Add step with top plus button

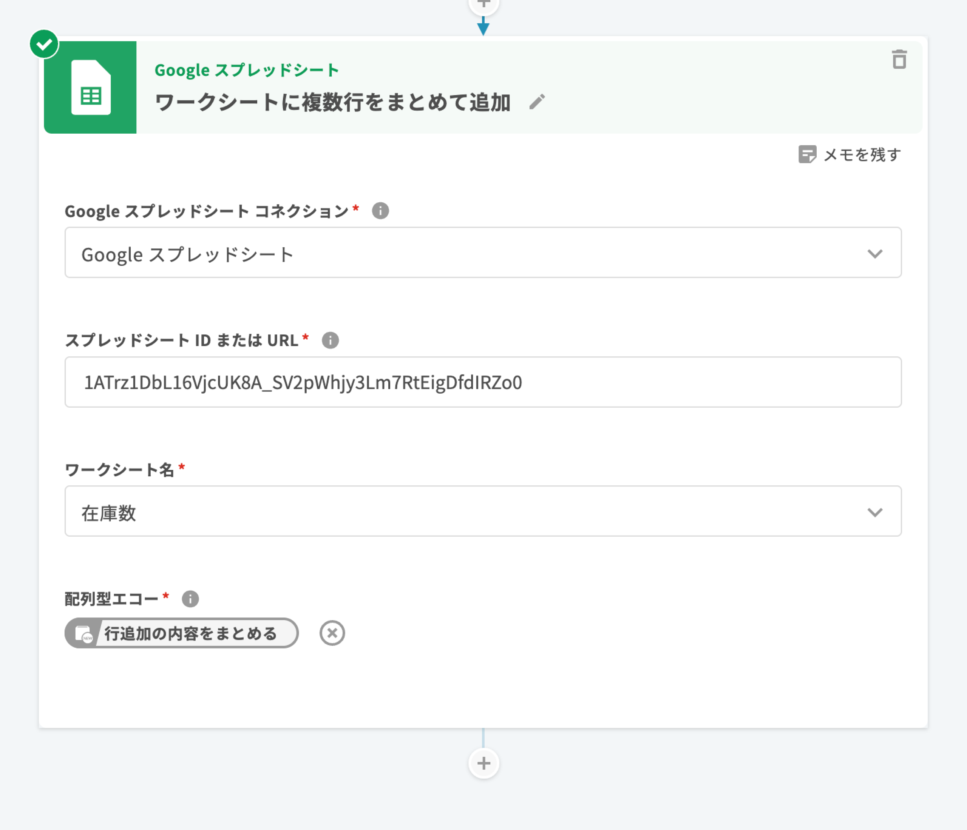point(483,5)
